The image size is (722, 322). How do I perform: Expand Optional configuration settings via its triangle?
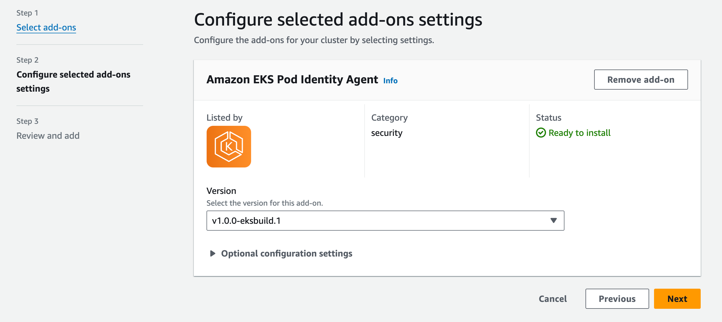(x=213, y=253)
